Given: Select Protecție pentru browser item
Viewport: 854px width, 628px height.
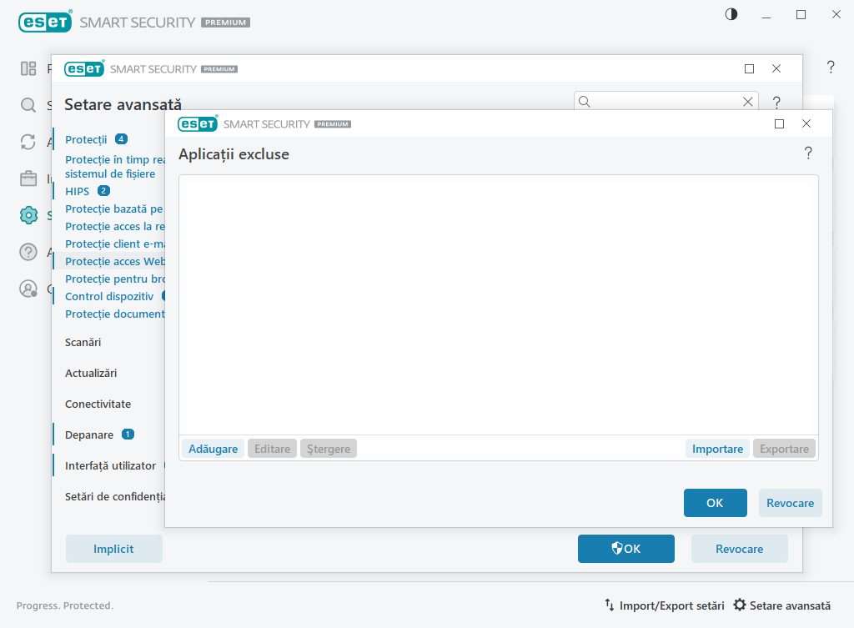Looking at the screenshot, I should [115, 279].
